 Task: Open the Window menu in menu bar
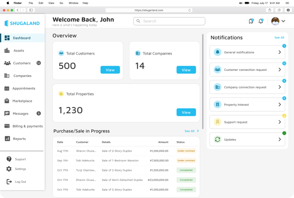74,3
